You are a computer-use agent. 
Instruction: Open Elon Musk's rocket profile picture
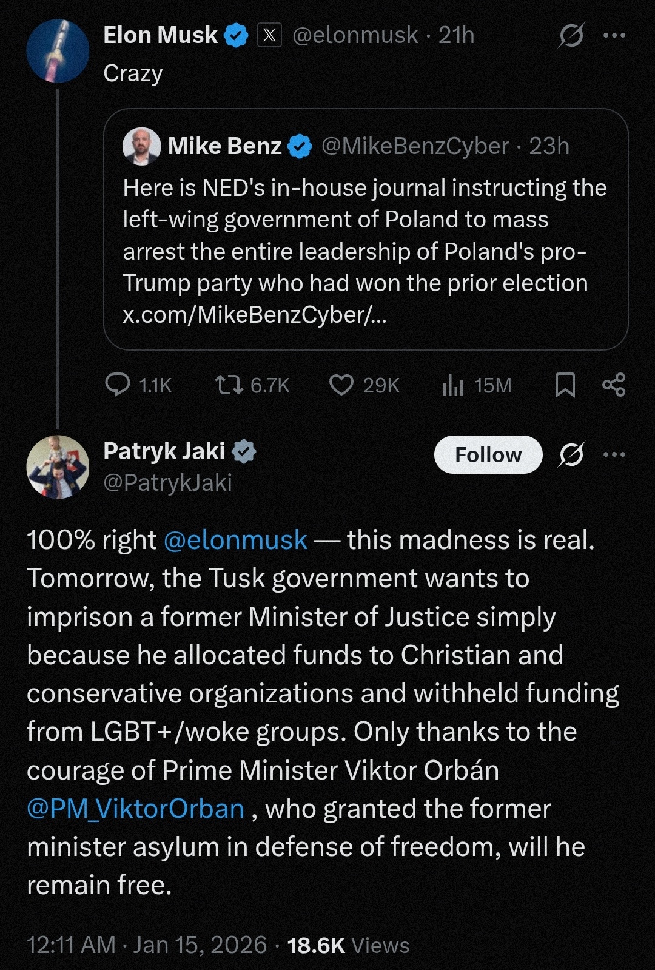pos(58,51)
